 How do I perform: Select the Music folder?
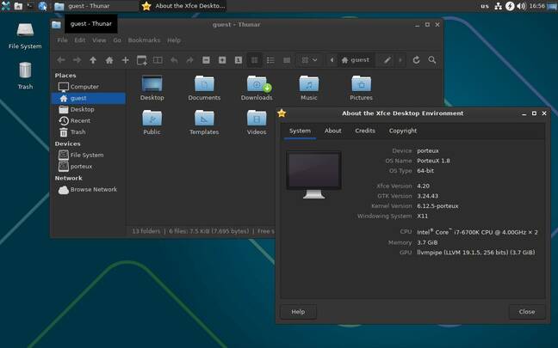click(x=309, y=88)
